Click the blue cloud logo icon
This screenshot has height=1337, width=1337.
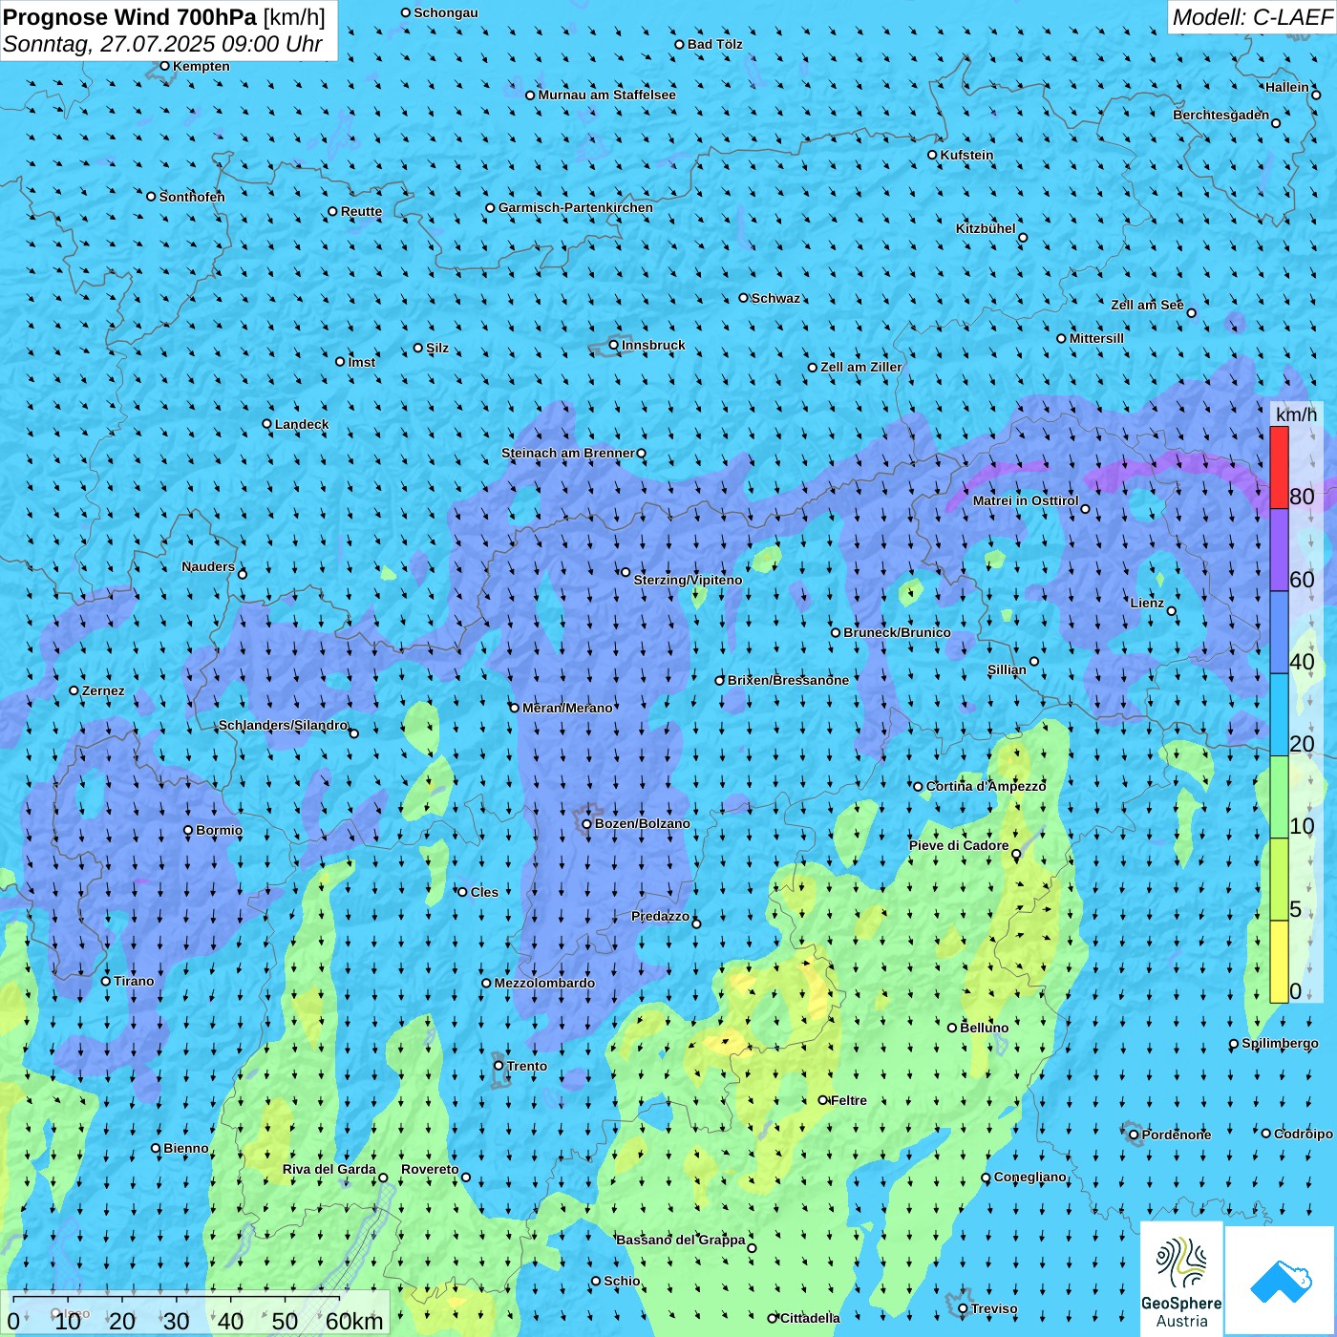pos(1281,1281)
